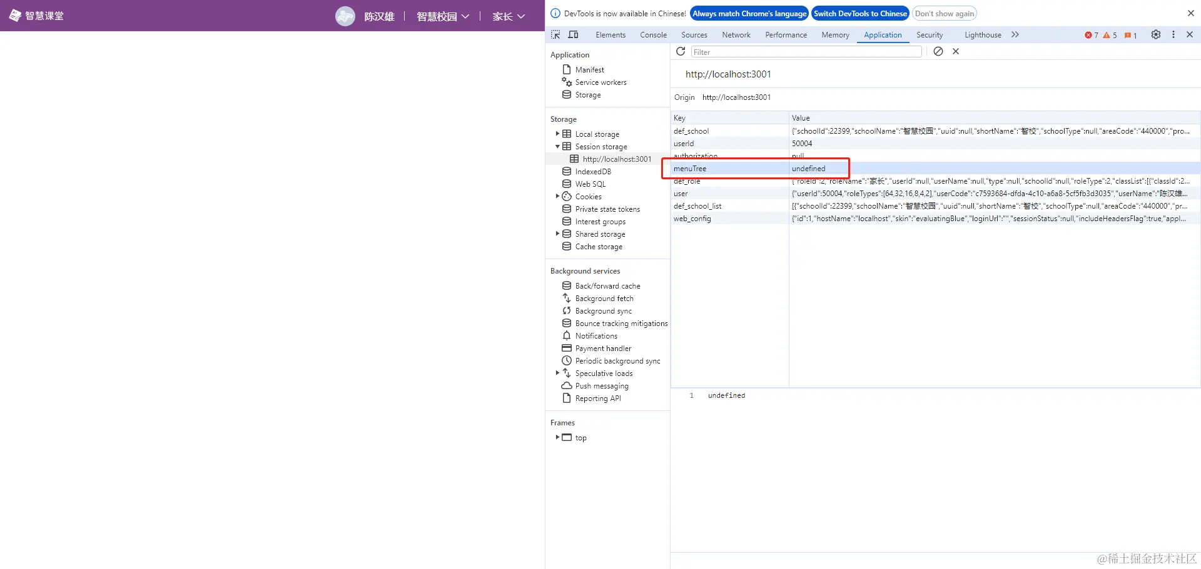Open Background sync item

pos(604,311)
